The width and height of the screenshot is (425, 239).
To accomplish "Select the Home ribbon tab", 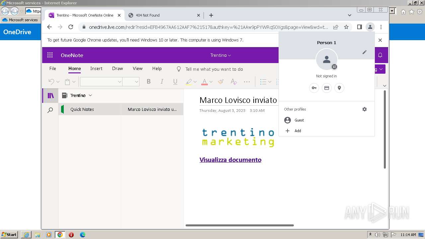I will (74, 69).
